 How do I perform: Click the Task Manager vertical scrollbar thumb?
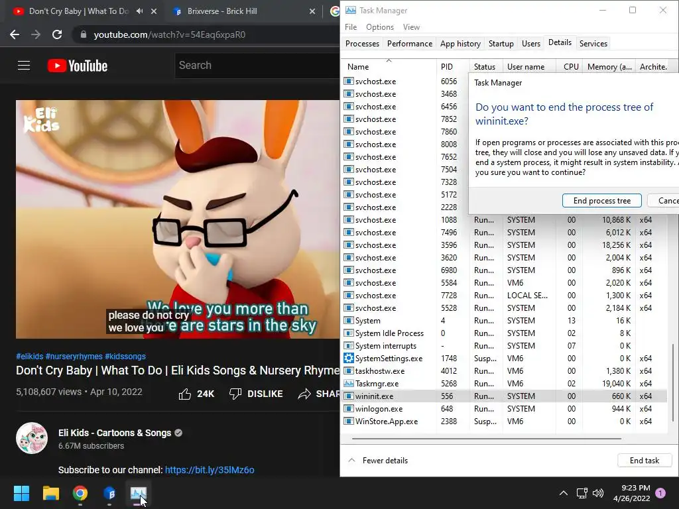click(673, 382)
